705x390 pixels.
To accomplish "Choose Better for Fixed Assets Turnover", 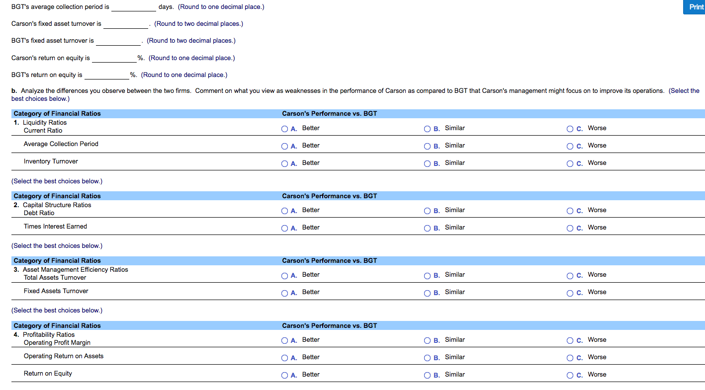I will click(x=284, y=293).
